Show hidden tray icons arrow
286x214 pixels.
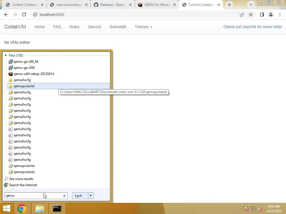239,209
